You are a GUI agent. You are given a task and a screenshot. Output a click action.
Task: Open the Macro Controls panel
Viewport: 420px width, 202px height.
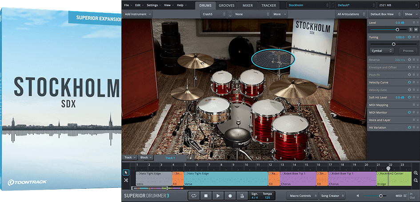302,196
